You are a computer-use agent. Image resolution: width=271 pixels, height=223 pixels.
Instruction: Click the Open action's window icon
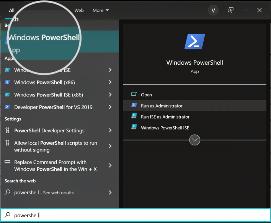(x=134, y=94)
